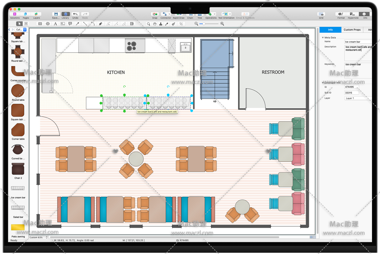
Task: Open the Cafe library selector dropdown
Action: point(25,30)
